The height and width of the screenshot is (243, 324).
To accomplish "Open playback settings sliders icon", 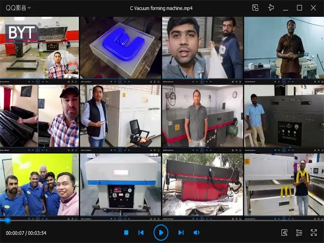I will (299, 233).
